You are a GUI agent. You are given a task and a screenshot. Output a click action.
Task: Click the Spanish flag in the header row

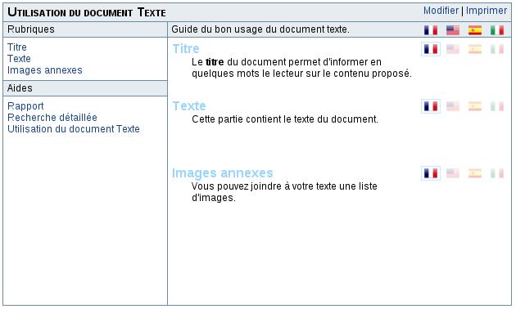(474, 30)
